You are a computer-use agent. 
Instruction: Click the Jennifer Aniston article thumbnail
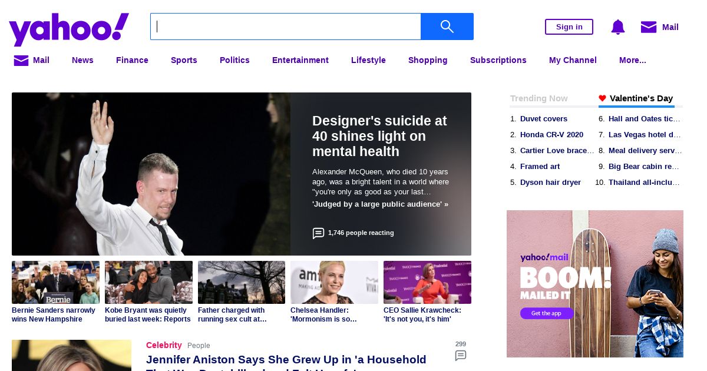(x=71, y=355)
